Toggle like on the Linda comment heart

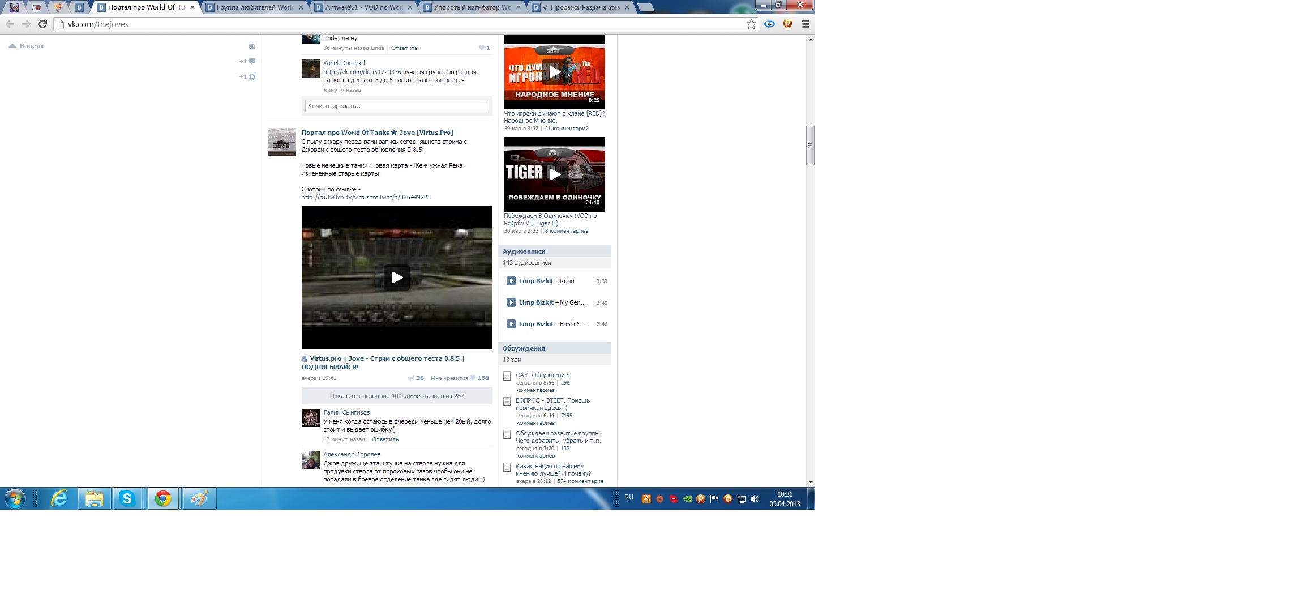coord(482,48)
